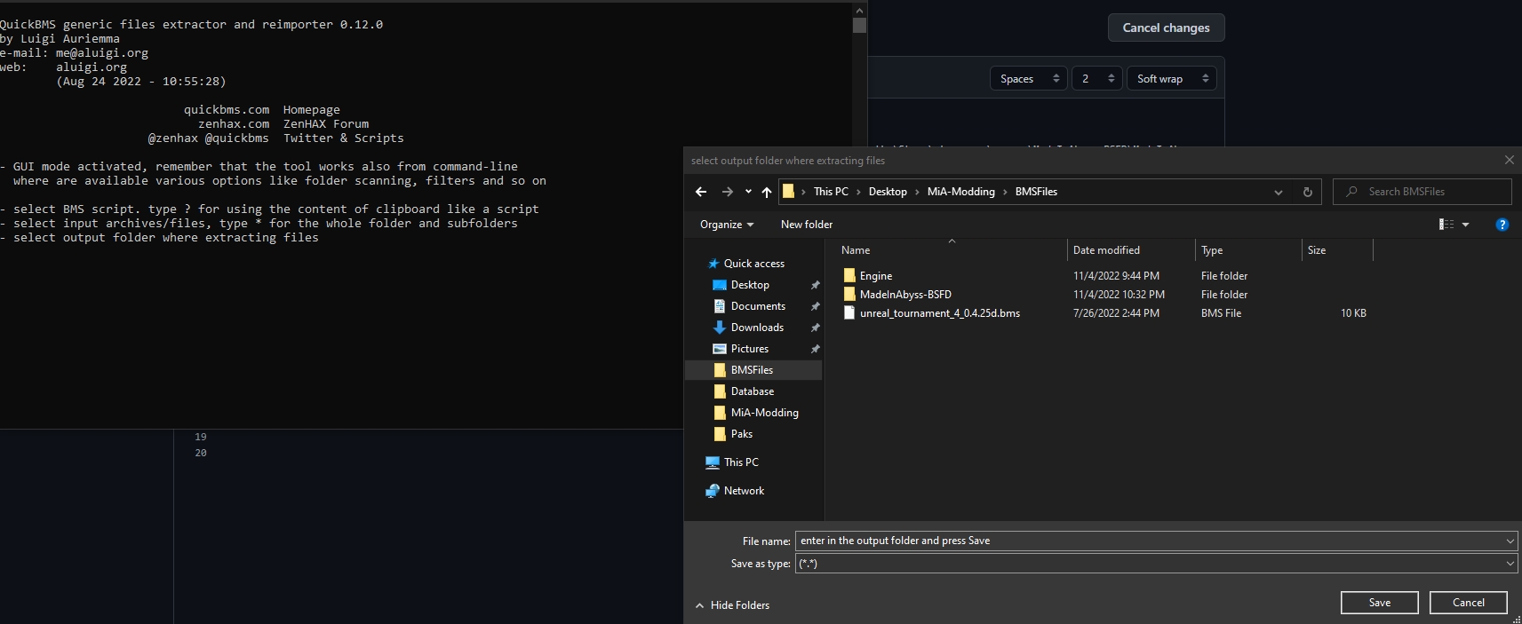Sort files by Date modified column

tap(1106, 250)
